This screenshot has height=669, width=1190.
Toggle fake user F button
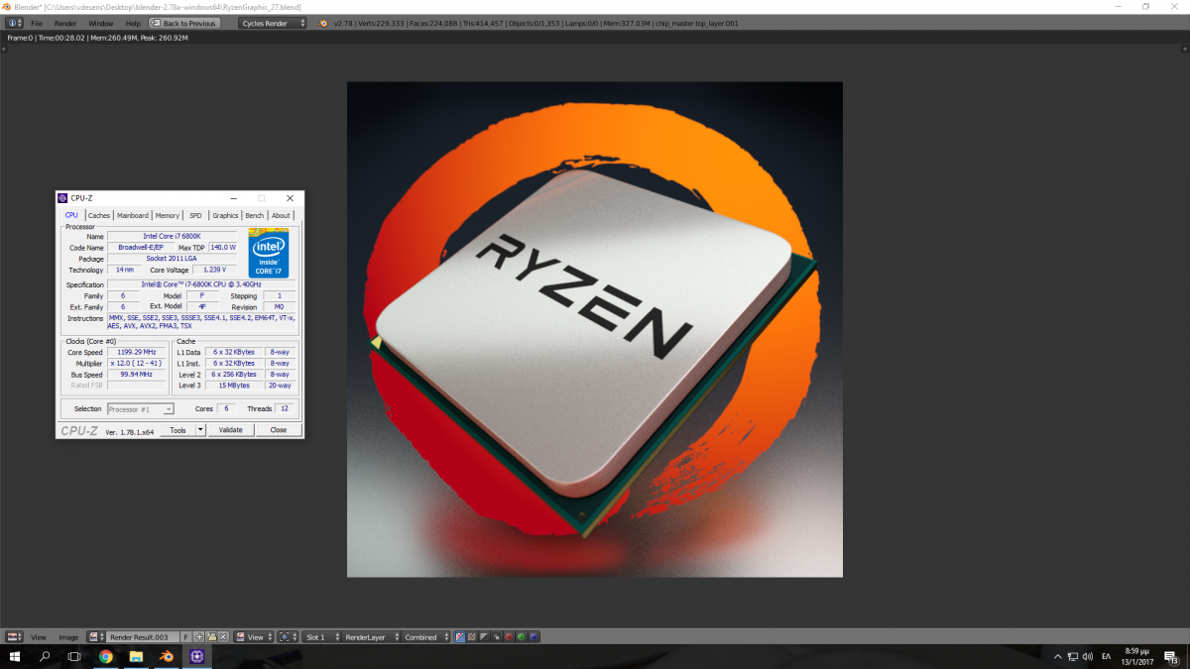(x=185, y=637)
